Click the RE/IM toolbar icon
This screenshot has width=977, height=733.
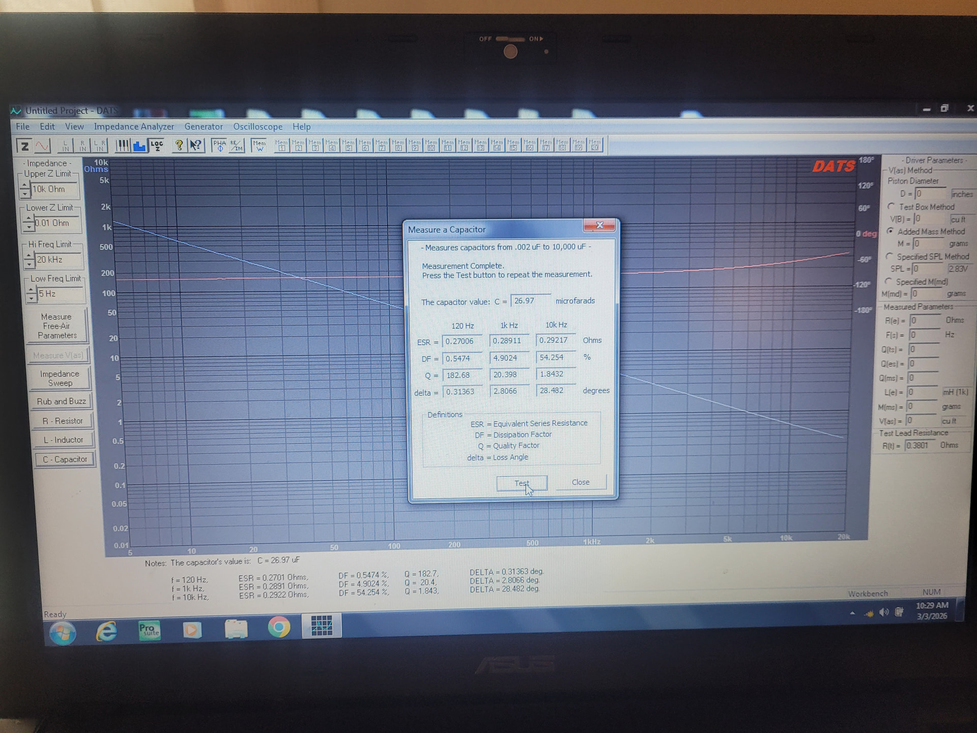236,146
